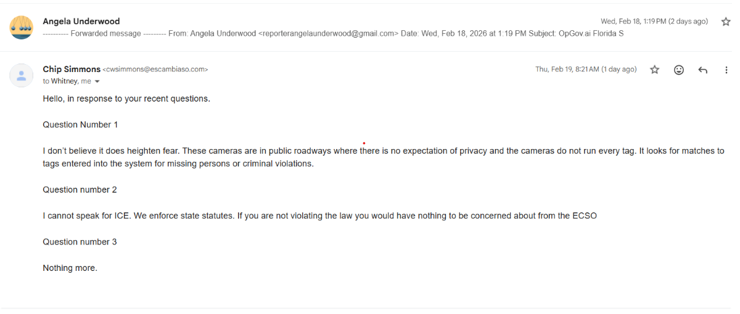
Task: Click the 'I cannot speak for ICE' sentence
Action: click(x=319, y=216)
